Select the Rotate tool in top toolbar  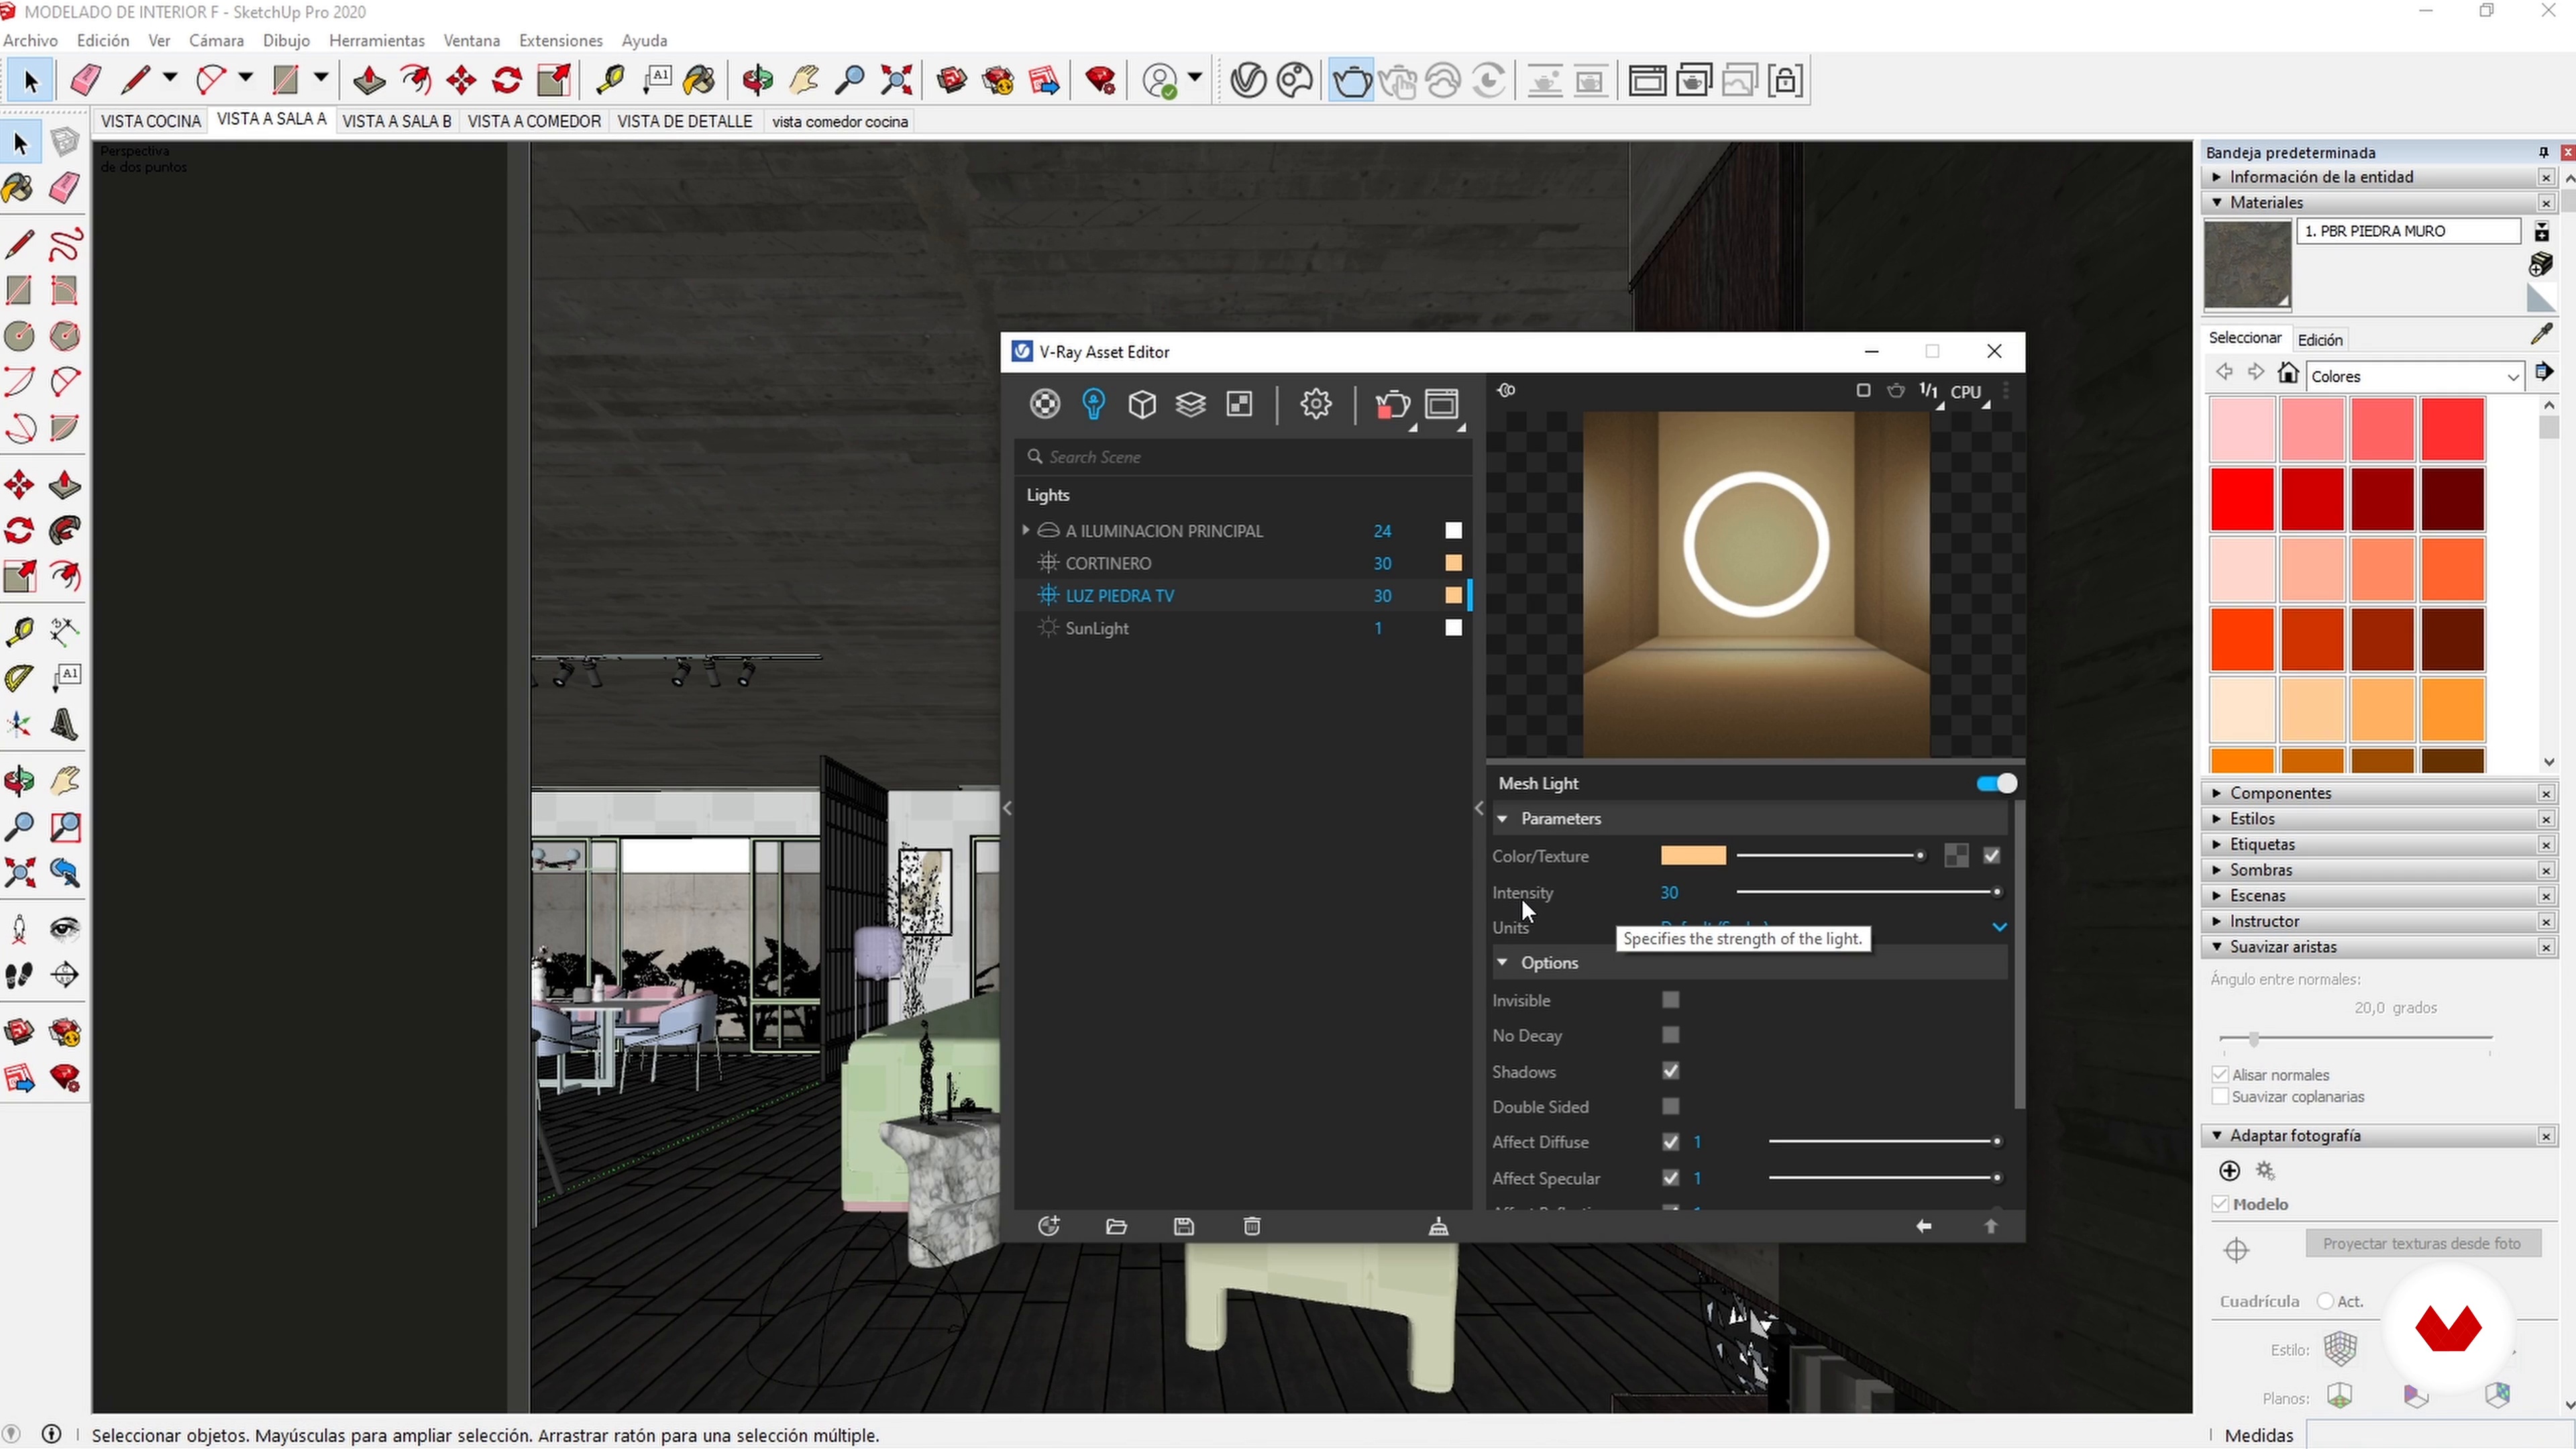click(x=507, y=80)
